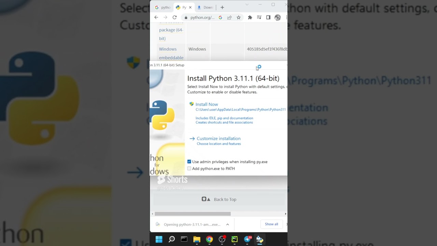Expand the python-3.11.1 download options chevron
The width and height of the screenshot is (437, 246).
[x=227, y=224]
